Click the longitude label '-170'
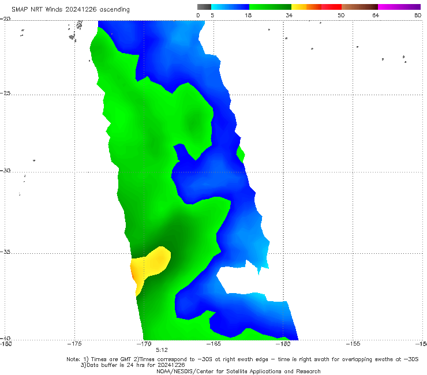427x375 pixels. tap(144, 343)
